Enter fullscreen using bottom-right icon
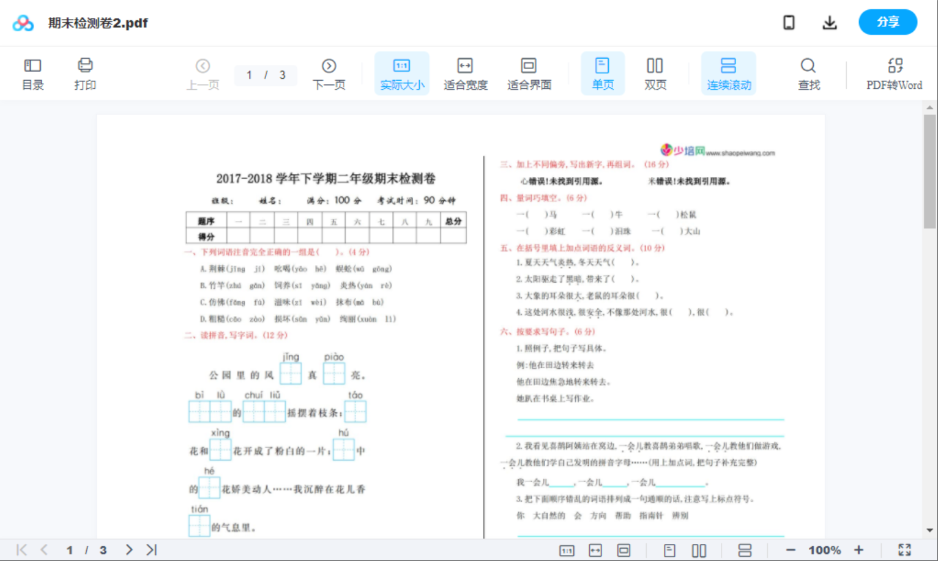Image resolution: width=938 pixels, height=561 pixels. pos(904,550)
